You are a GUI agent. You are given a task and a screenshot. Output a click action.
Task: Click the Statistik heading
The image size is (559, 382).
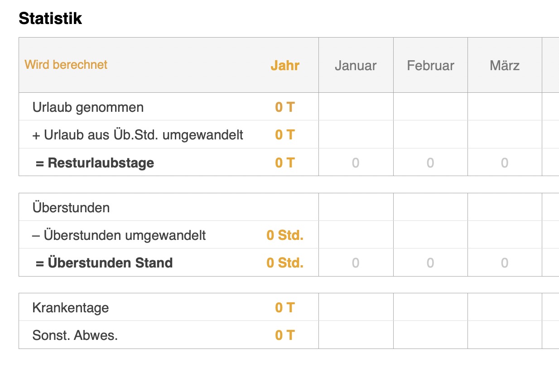click(50, 19)
